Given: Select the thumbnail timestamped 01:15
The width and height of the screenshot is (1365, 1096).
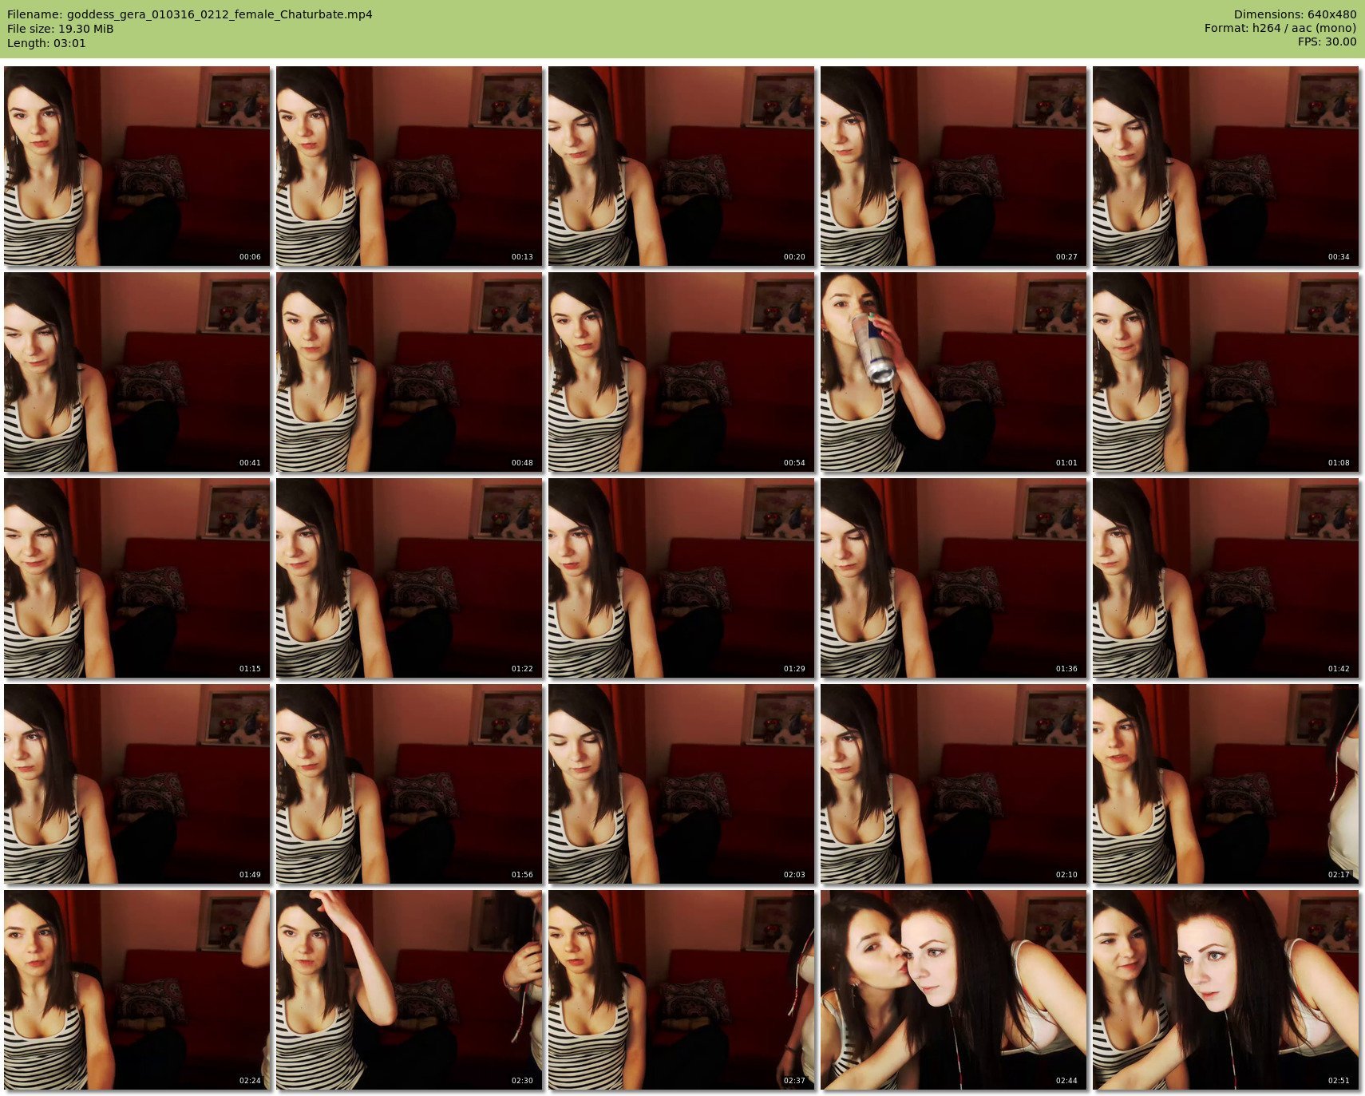Looking at the screenshot, I should point(137,578).
